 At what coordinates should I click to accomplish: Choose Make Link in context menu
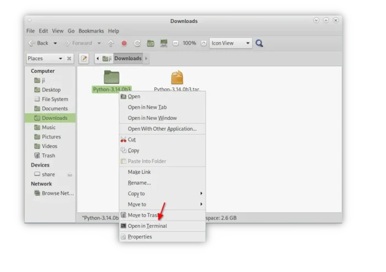163,172
